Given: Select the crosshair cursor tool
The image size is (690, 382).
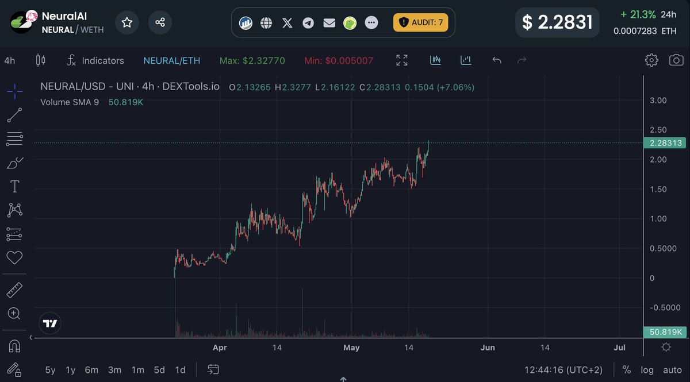Looking at the screenshot, I should click(15, 91).
